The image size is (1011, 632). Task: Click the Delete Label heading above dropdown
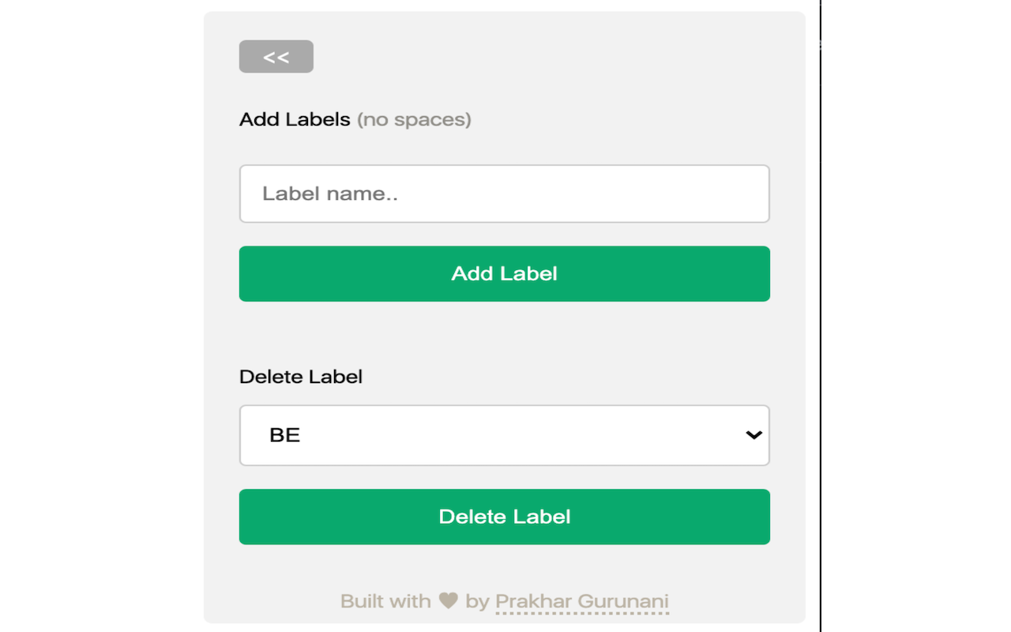tap(301, 377)
